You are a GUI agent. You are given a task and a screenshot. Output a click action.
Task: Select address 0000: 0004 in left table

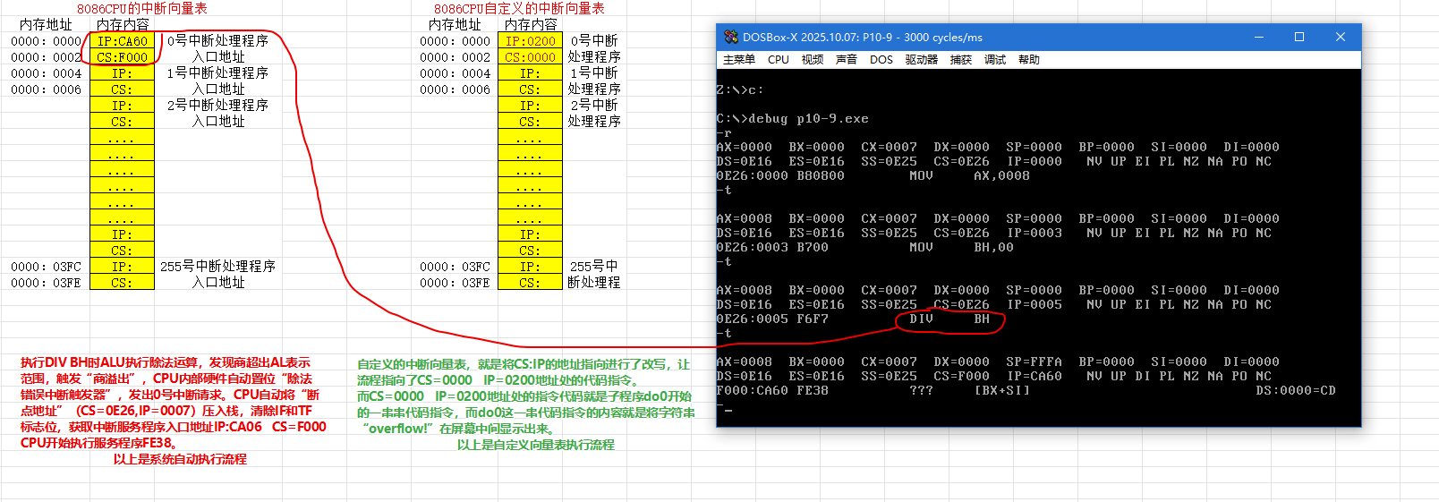(x=46, y=73)
